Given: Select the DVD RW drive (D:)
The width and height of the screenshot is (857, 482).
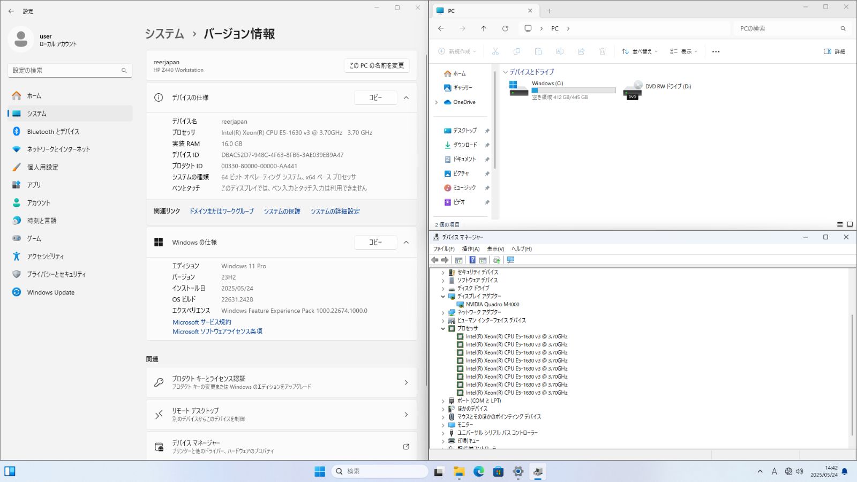Looking at the screenshot, I should click(658, 90).
